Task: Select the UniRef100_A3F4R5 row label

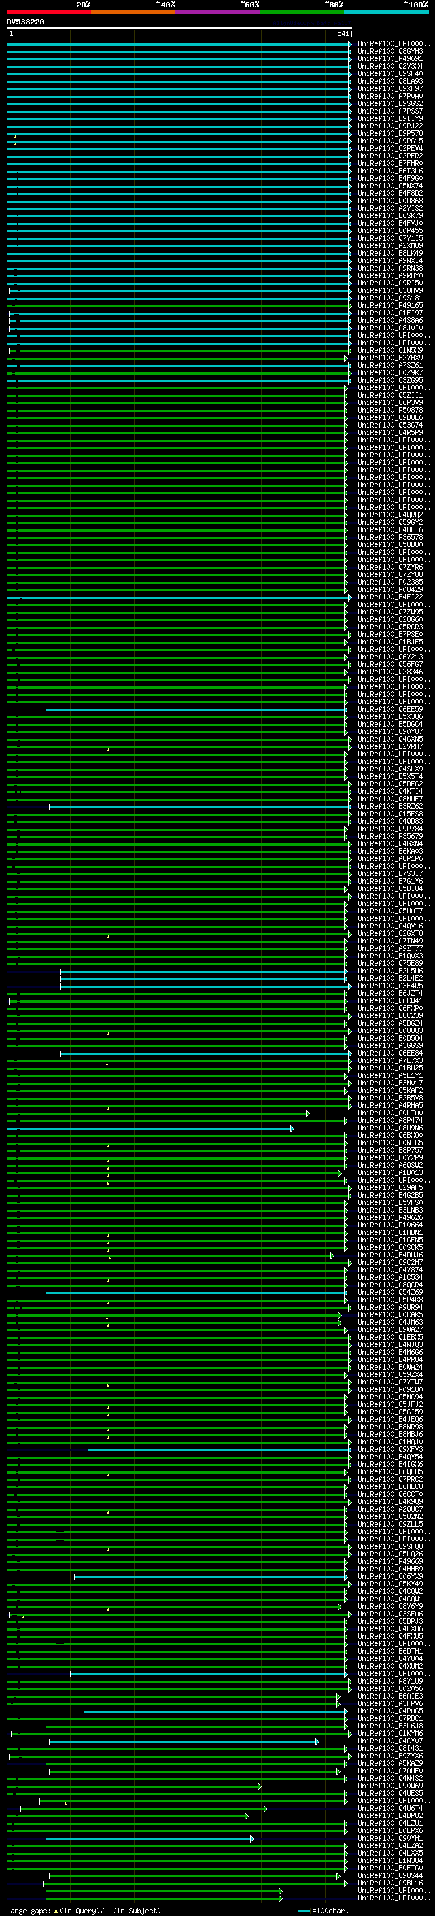Action: pyautogui.click(x=390, y=986)
